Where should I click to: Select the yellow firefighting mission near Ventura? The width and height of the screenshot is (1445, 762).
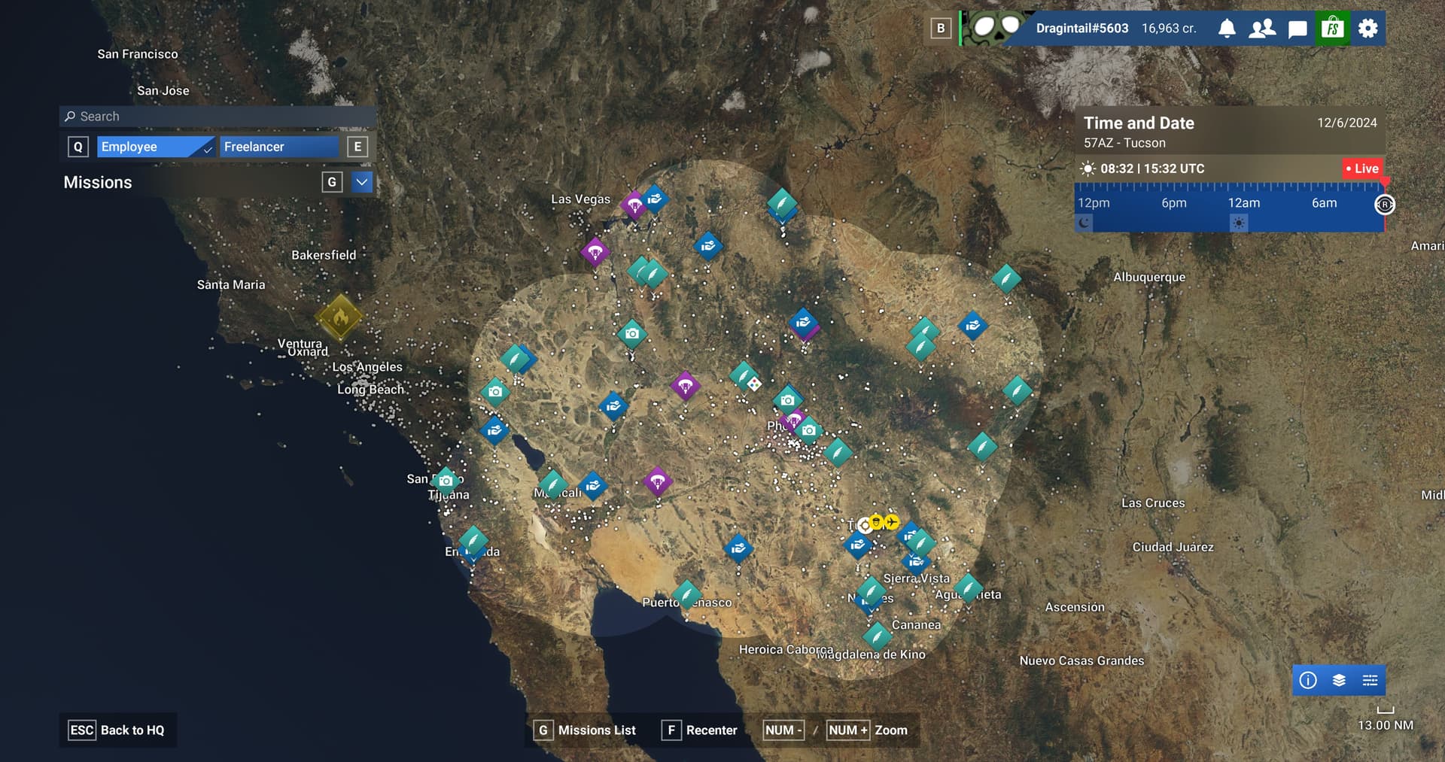[x=340, y=317]
